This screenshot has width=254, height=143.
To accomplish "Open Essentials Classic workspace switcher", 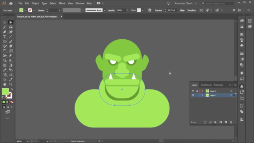I will pyautogui.click(x=186, y=4).
